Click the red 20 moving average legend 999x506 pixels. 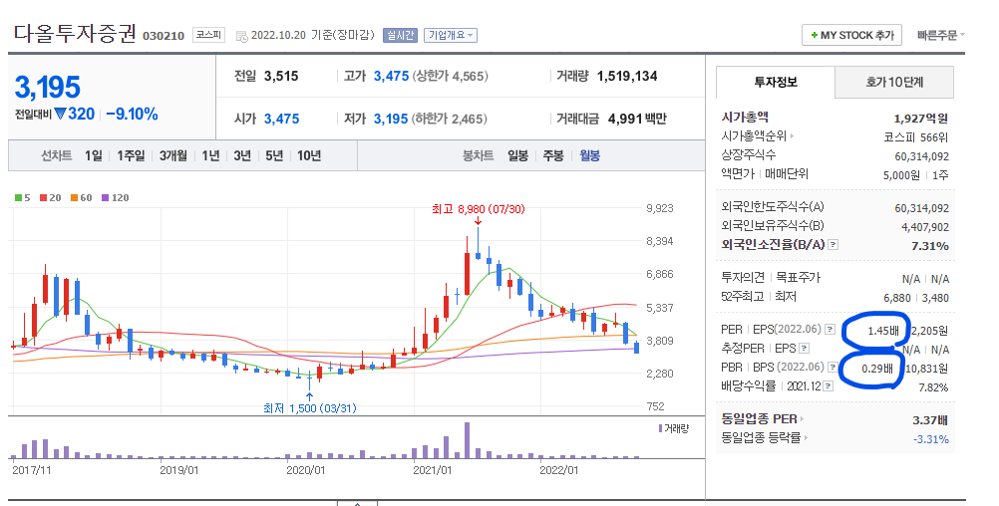point(50,198)
